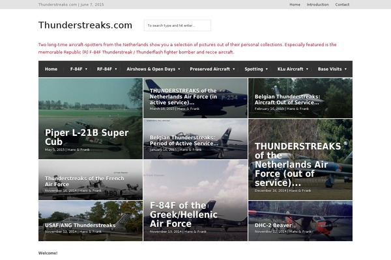Screen dimensions: 391x260
Task: Open the KLu Aircraft menu
Action: pos(290,69)
